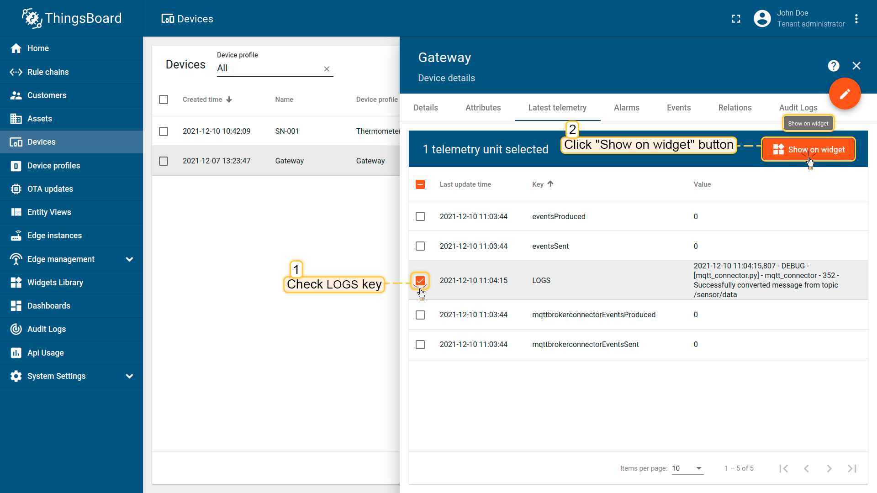Open SN-001 device row
The height and width of the screenshot is (493, 877).
tap(276, 131)
